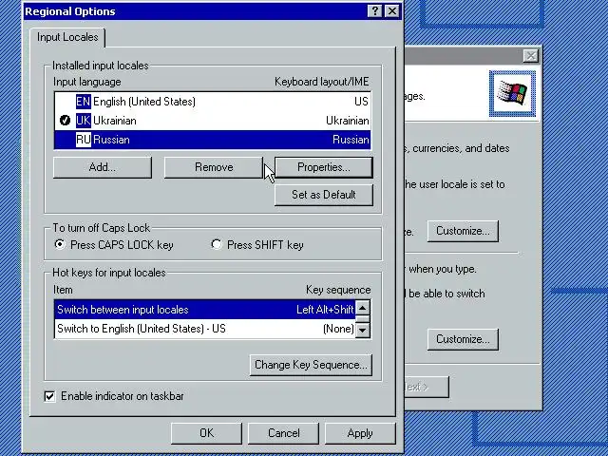Click the default checkmark next to Ukrainian
The width and height of the screenshot is (608, 456).
(x=65, y=121)
